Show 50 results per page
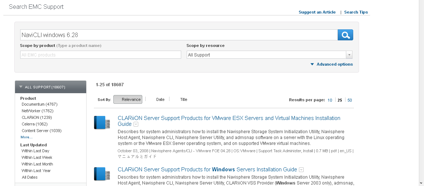The width and height of the screenshot is (424, 186). pos(350,100)
